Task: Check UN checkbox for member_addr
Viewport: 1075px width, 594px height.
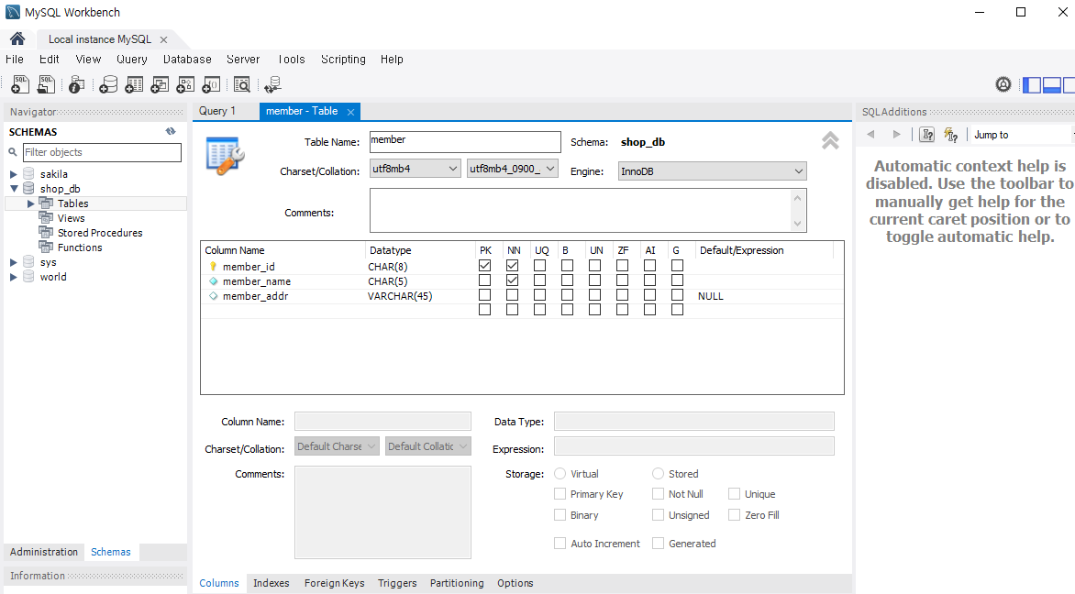Action: (x=594, y=294)
